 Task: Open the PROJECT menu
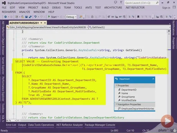(x=33, y=8)
